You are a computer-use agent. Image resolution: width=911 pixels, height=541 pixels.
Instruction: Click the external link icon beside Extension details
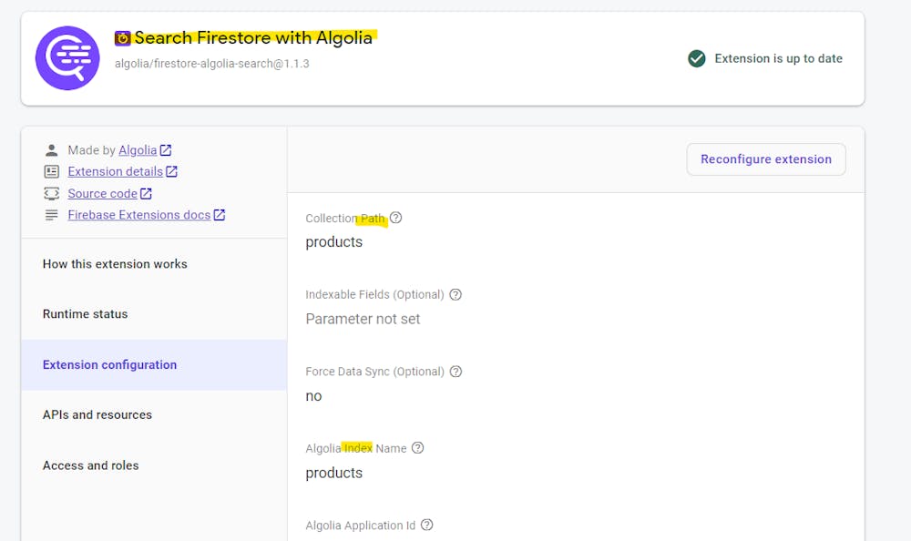tap(171, 170)
